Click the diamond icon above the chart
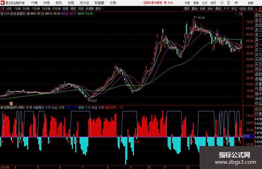The height and width of the screenshot is (169, 262). pos(236,14)
